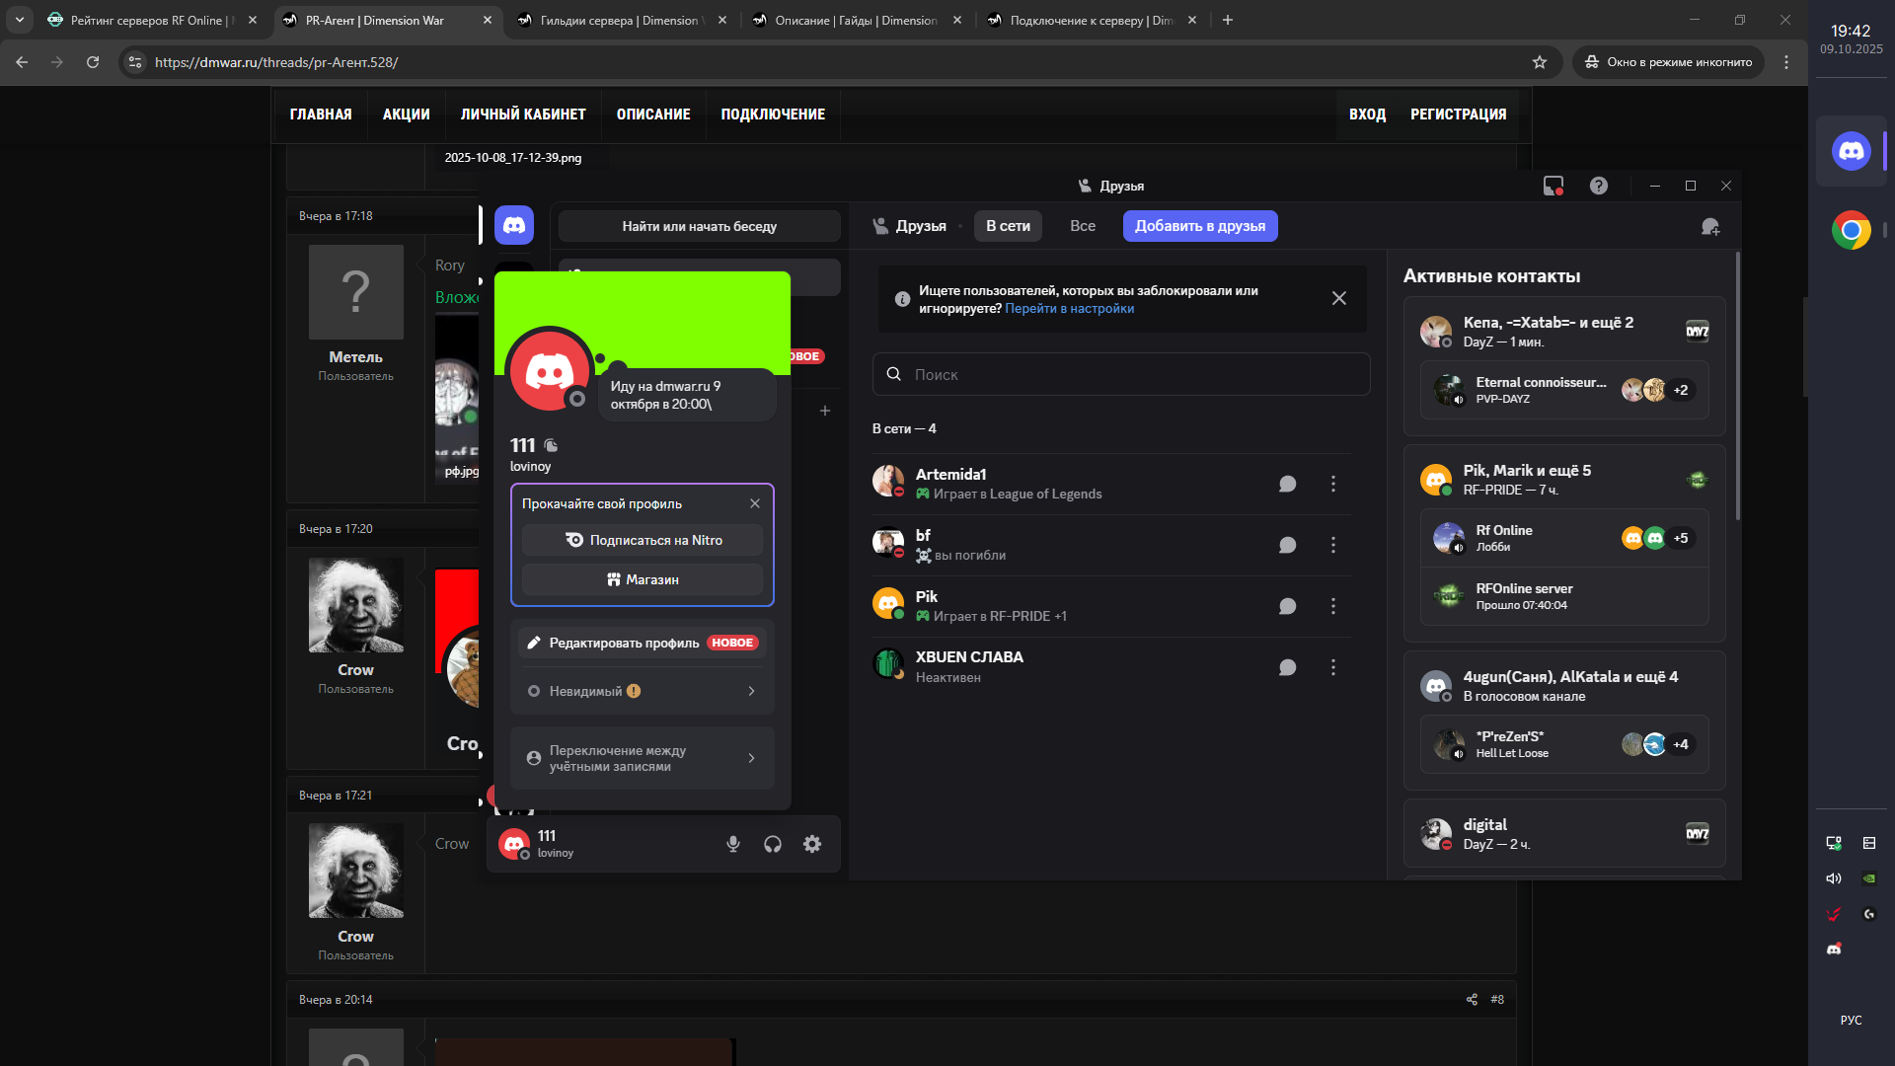Open Chrome three-dot menu

(x=1786, y=62)
